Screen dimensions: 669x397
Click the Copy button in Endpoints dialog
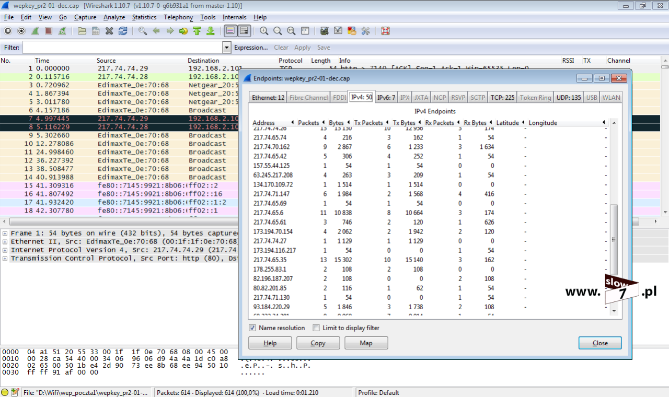point(318,343)
